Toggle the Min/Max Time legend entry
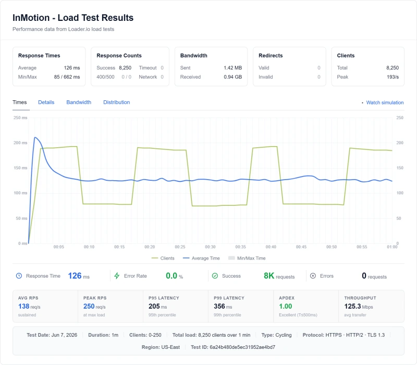Viewport: 417px width, 365px height. coord(247,258)
